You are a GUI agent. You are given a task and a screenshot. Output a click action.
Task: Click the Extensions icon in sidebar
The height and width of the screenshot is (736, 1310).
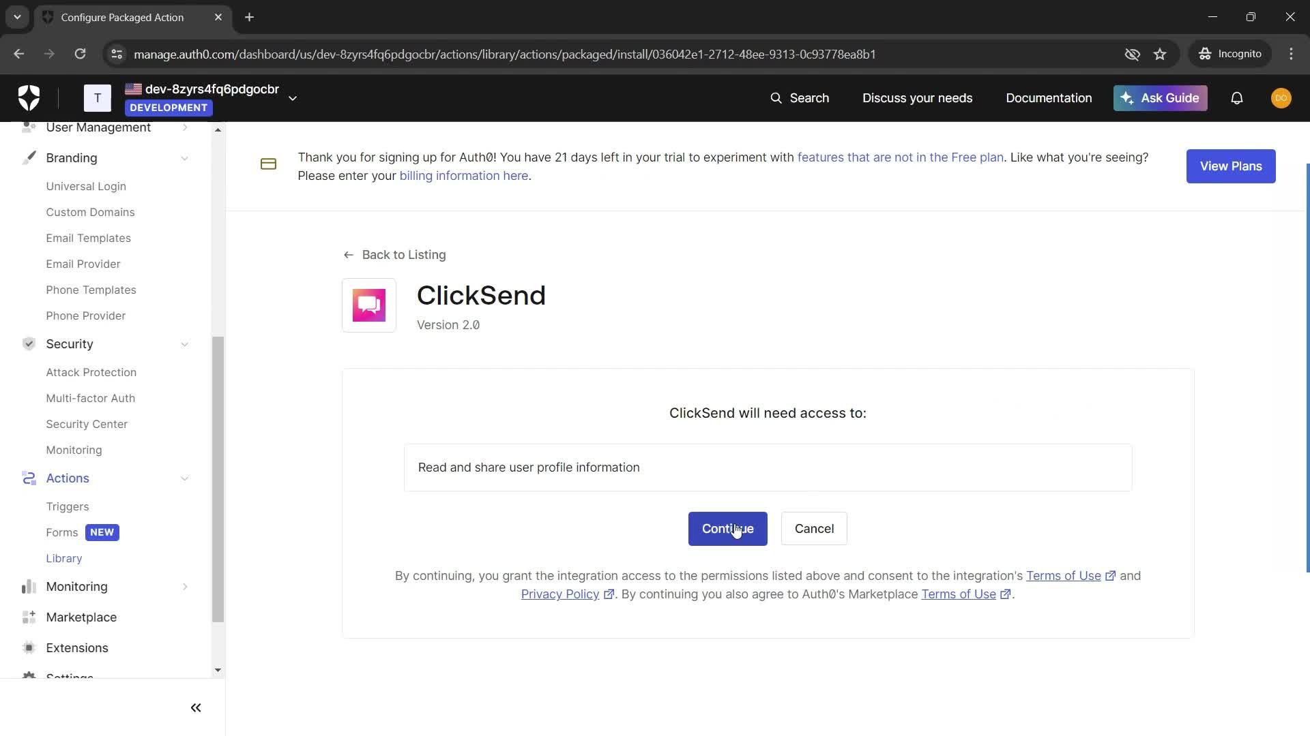pos(29,648)
